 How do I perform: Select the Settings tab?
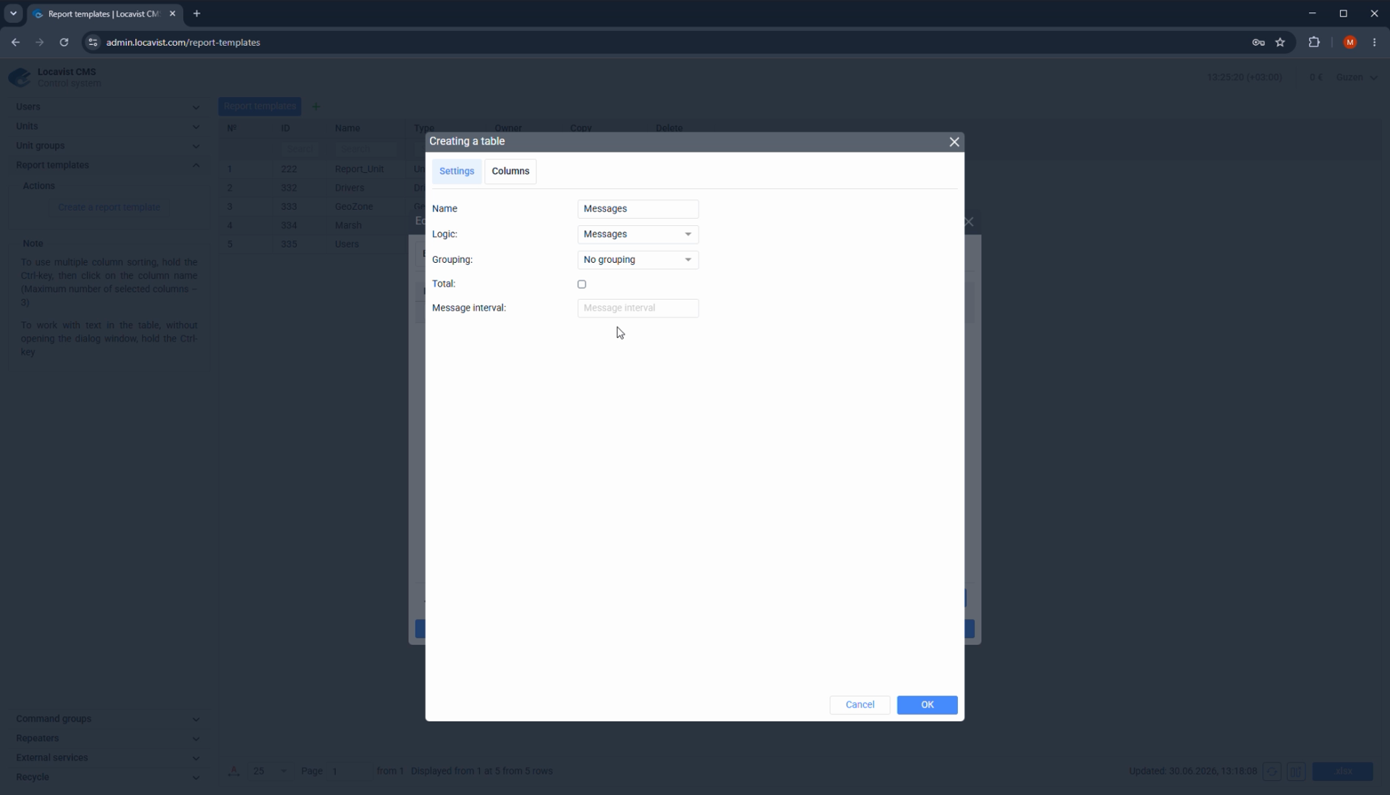[457, 172]
